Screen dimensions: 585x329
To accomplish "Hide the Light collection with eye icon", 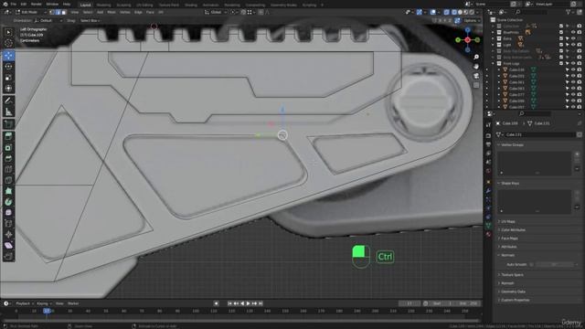I will [573, 45].
